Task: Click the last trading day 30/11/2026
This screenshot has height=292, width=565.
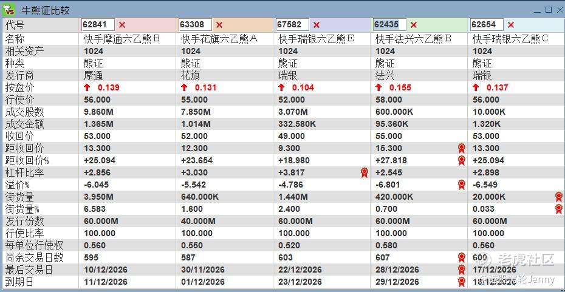Action: pyautogui.click(x=202, y=270)
